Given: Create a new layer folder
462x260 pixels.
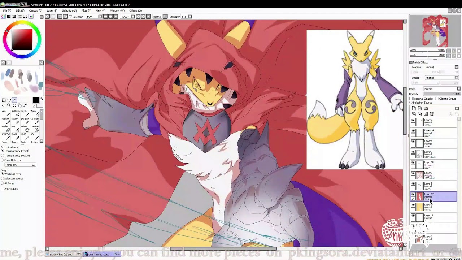Looking at the screenshot, I should [x=426, y=108].
